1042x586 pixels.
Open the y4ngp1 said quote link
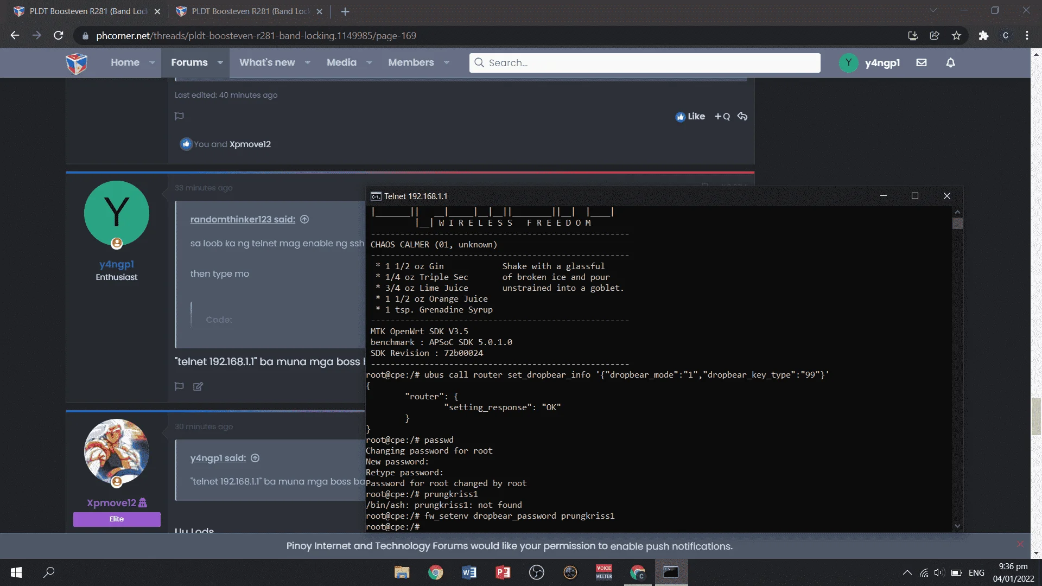[x=218, y=458]
